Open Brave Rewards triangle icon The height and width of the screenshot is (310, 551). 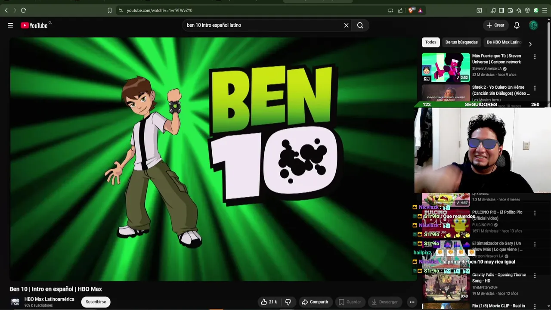pos(420,10)
